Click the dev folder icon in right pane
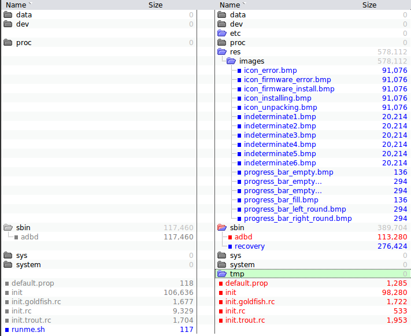This screenshot has height=336, width=411. pyautogui.click(x=222, y=24)
